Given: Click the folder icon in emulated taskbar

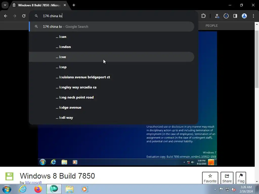Looking at the screenshot, I should 64,162.
